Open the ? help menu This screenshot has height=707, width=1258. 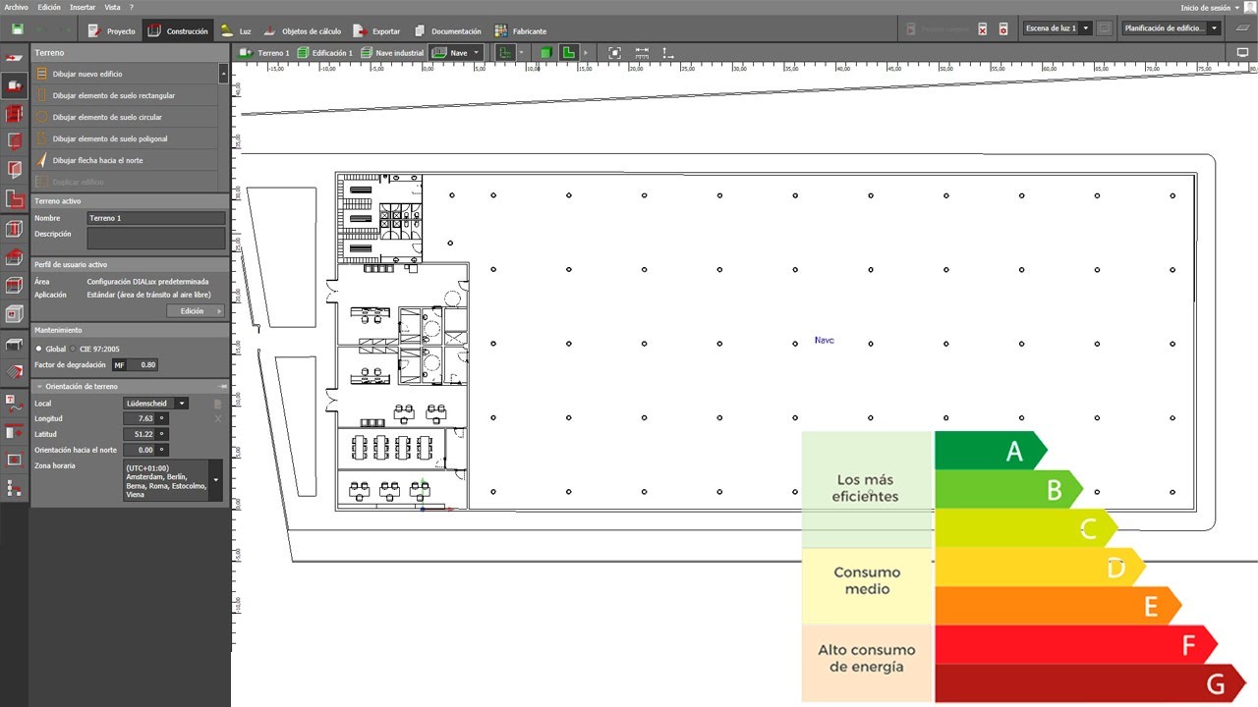tap(132, 7)
